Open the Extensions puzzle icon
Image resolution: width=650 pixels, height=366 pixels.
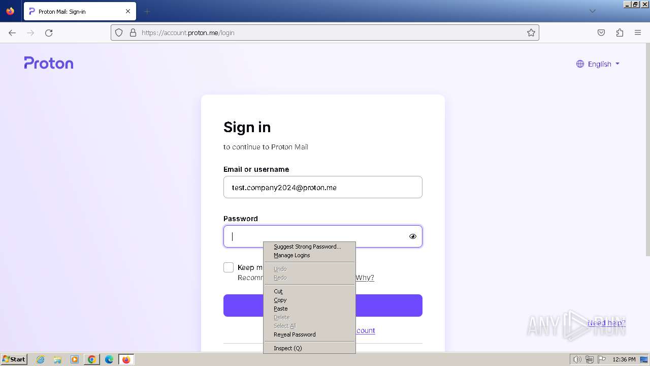pos(620,33)
